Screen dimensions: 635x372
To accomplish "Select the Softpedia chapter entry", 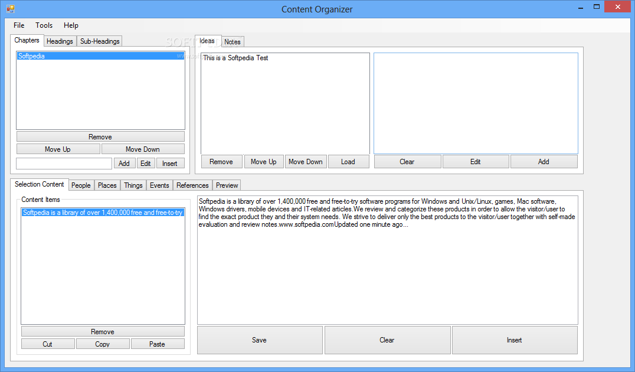I will (100, 56).
